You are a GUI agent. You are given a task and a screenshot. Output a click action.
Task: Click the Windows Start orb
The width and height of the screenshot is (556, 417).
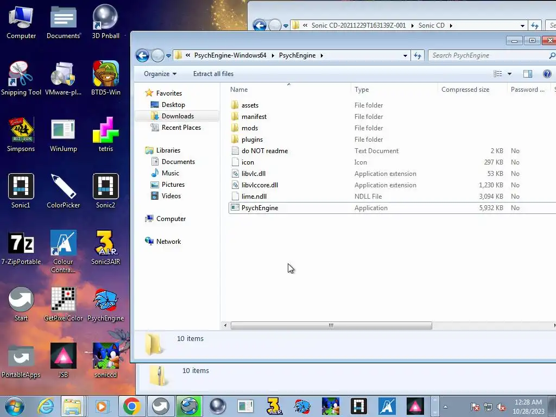click(14, 406)
